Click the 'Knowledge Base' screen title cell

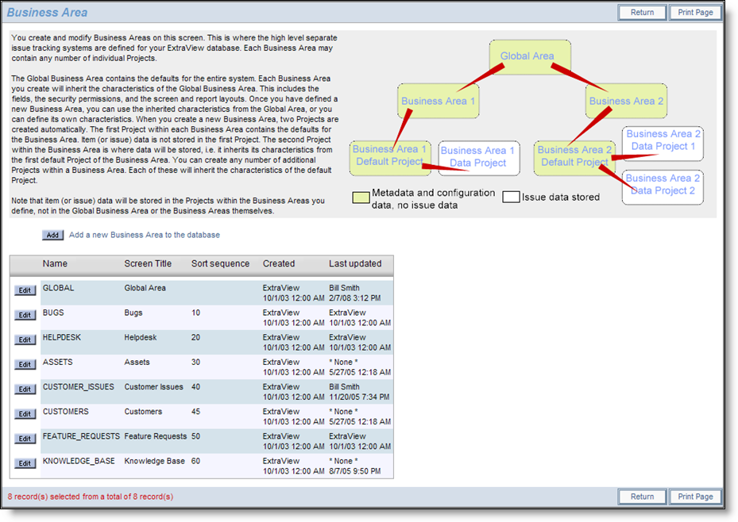pos(154,461)
